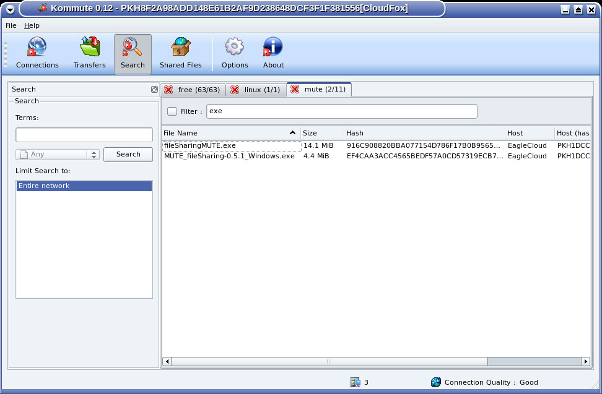Open the Connections view

37,53
